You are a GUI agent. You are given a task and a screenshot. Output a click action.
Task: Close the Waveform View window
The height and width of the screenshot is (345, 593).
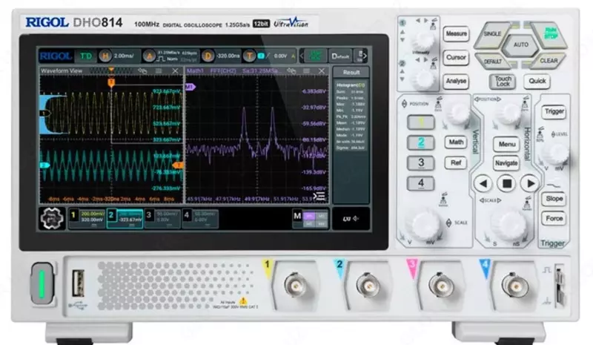tap(175, 71)
